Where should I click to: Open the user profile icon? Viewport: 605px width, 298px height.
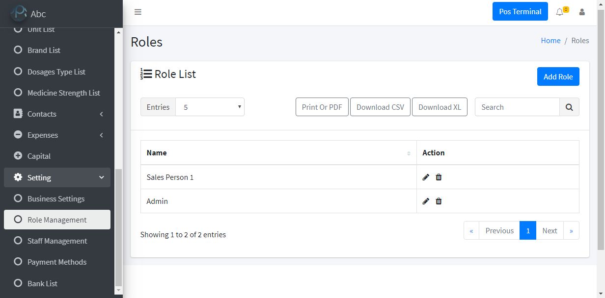point(582,12)
